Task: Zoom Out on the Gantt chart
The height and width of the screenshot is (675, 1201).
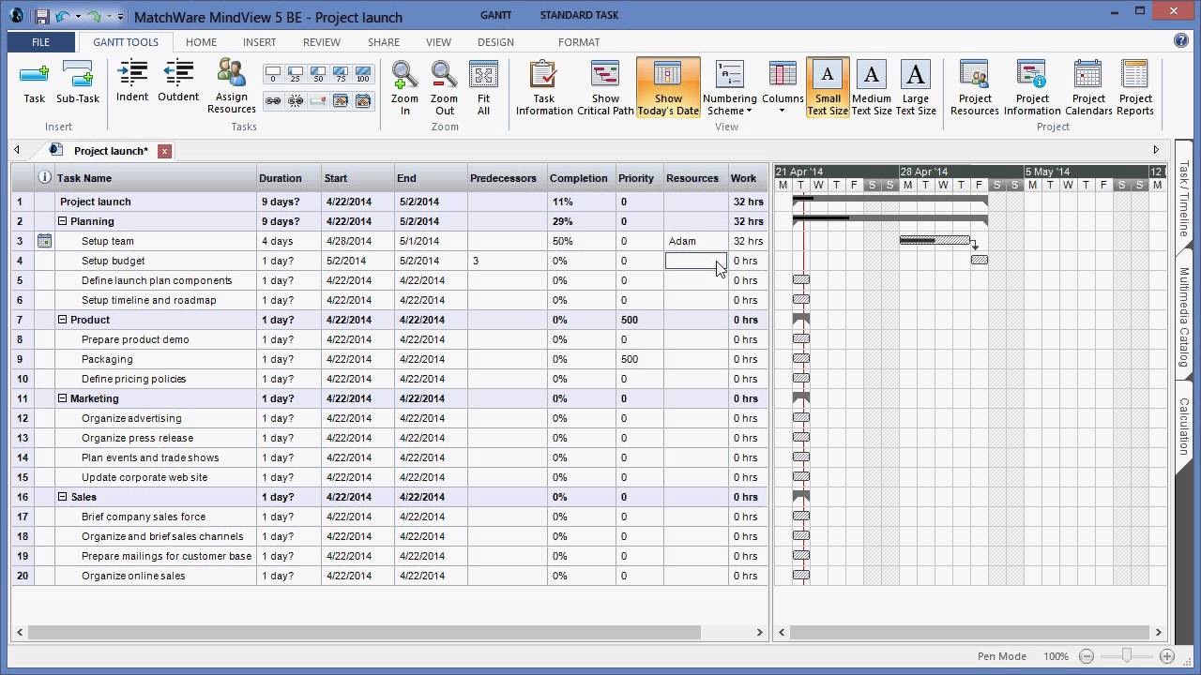Action: coord(444,88)
